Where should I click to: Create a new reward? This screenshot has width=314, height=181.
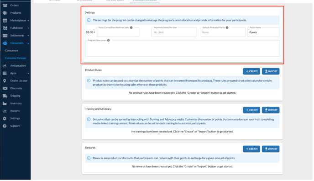[251, 149]
